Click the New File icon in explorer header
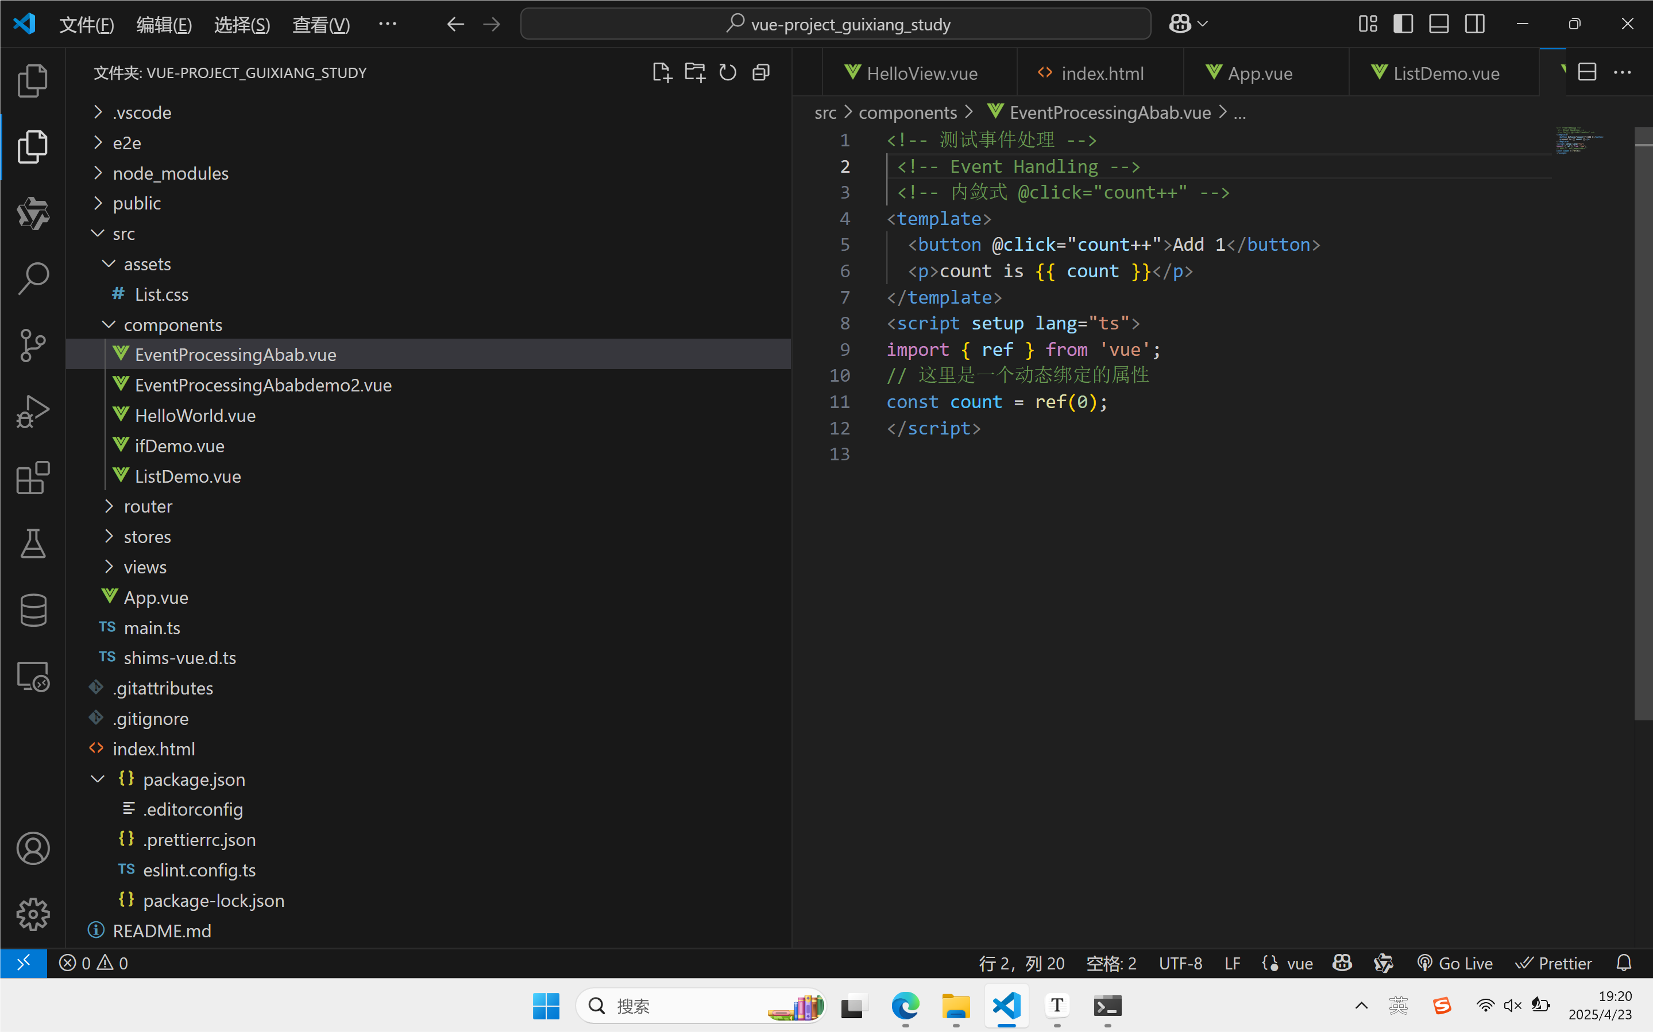Viewport: 1653px width, 1032px height. [661, 72]
